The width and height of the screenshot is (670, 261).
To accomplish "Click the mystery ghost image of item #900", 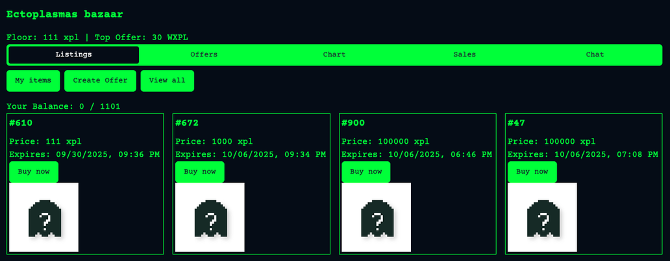I will pyautogui.click(x=376, y=217).
